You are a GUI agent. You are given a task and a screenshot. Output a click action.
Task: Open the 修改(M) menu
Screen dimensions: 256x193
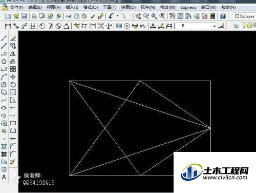[168, 7]
